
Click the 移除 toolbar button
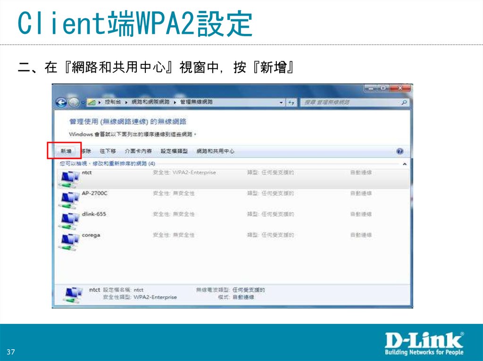86,151
